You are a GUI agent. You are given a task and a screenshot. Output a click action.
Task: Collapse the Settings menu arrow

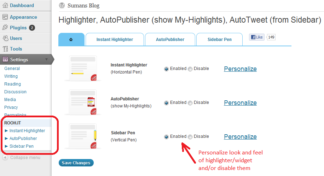[46, 59]
